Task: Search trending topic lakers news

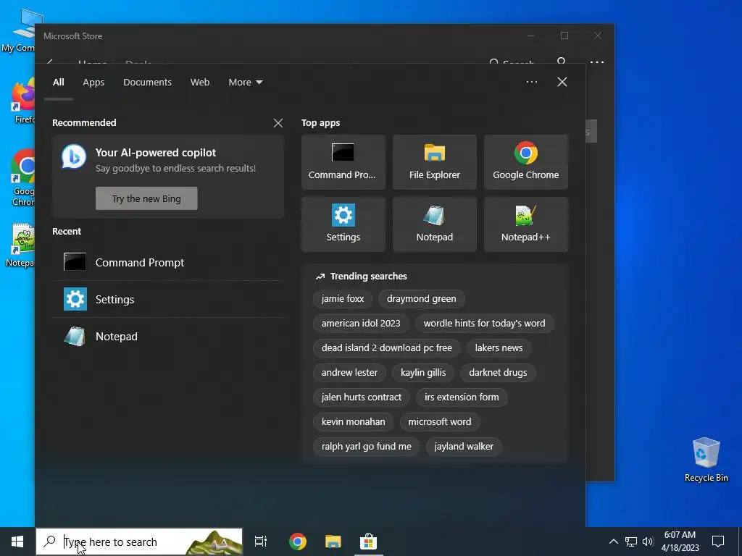Action: pyautogui.click(x=499, y=348)
